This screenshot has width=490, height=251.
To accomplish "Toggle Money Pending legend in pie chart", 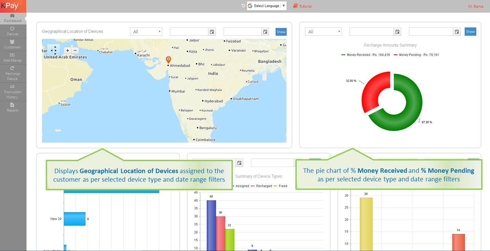I will pyautogui.click(x=416, y=55).
